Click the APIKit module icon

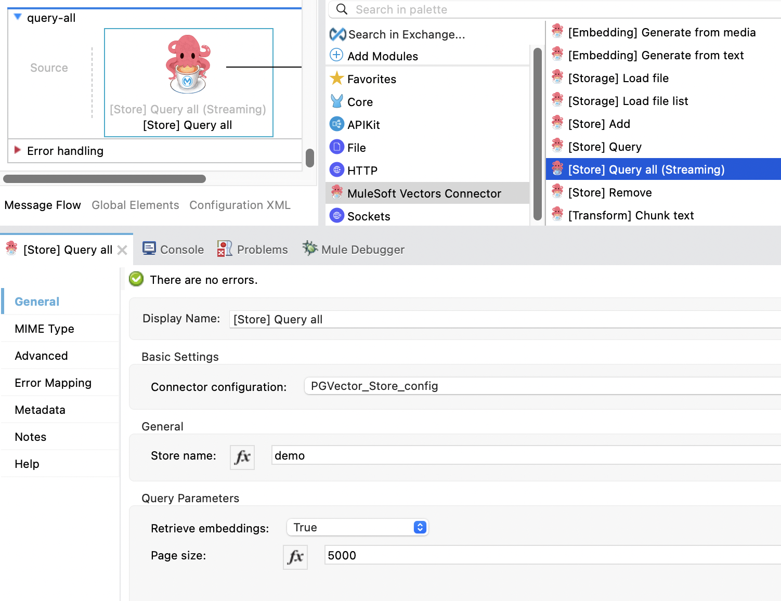click(337, 124)
